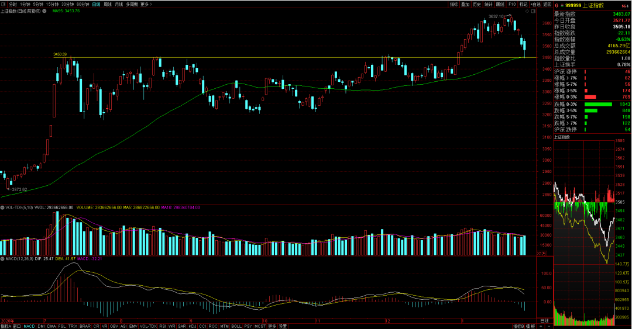The height and width of the screenshot is (329, 632).
Task: Open the list icon next to 999999
Action: pos(562,6)
